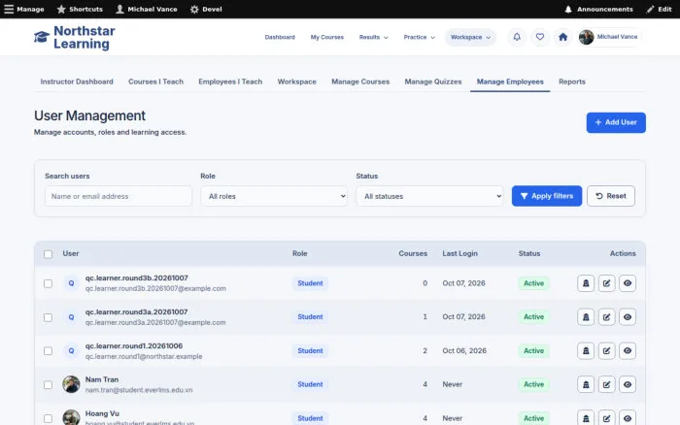Go to the home icon

562,37
